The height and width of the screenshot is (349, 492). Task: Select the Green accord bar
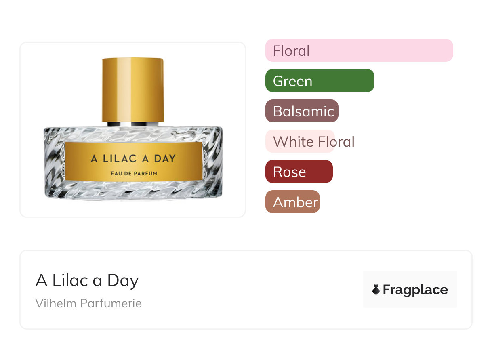[320, 81]
